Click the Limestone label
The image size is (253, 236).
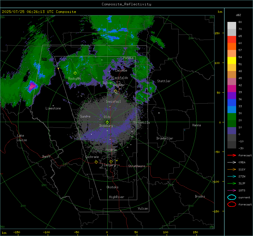pos(53,108)
